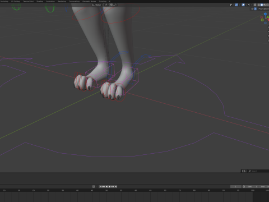Play the animation forward

point(110,186)
